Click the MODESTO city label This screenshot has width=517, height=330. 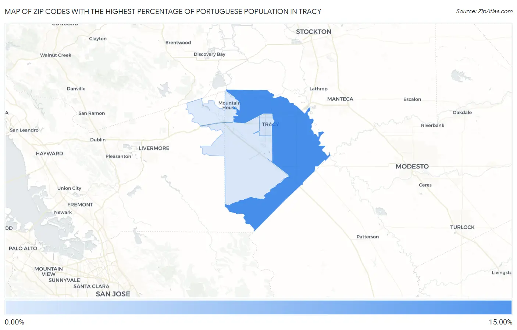coord(412,166)
